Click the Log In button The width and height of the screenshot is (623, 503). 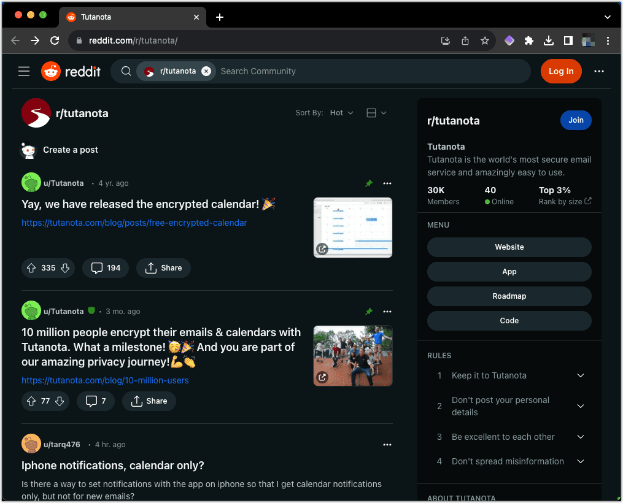click(x=560, y=71)
